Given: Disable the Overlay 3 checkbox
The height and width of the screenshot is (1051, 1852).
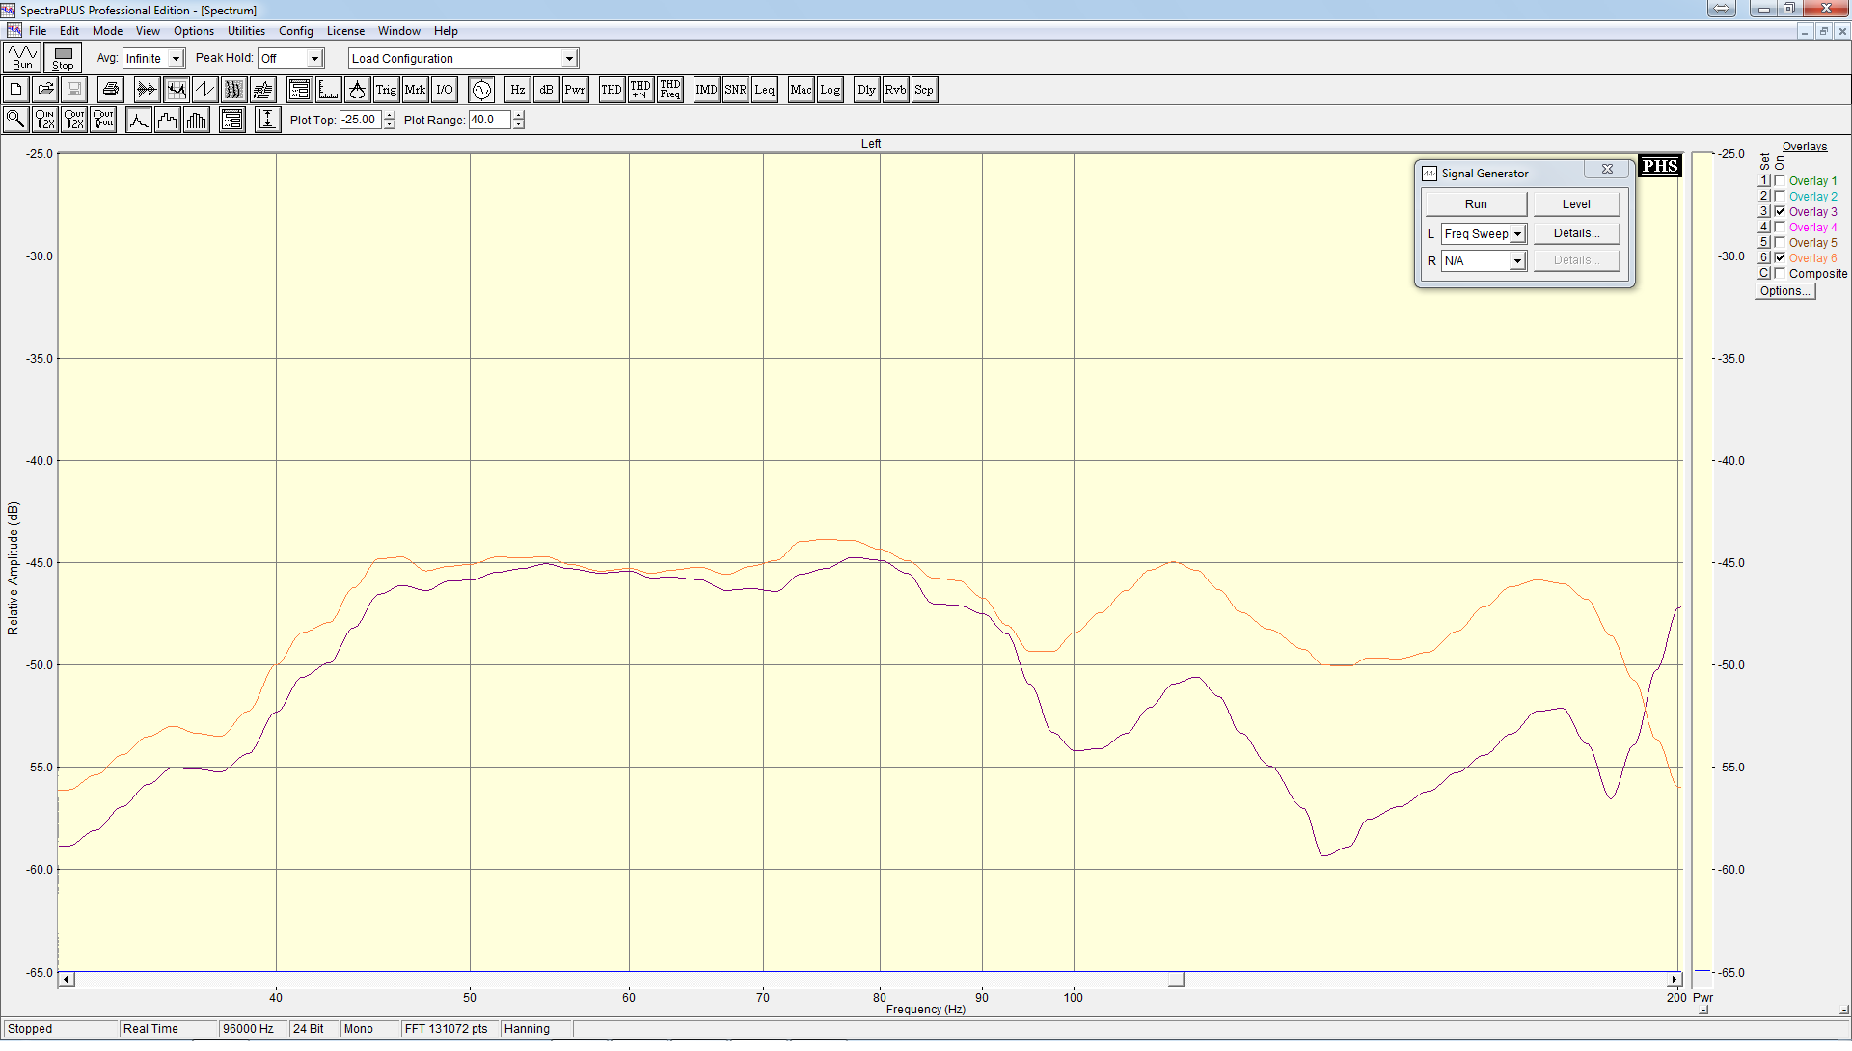Looking at the screenshot, I should pos(1780,211).
